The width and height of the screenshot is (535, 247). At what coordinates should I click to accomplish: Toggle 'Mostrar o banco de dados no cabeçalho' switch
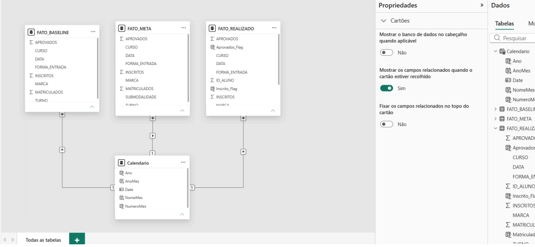click(x=387, y=52)
